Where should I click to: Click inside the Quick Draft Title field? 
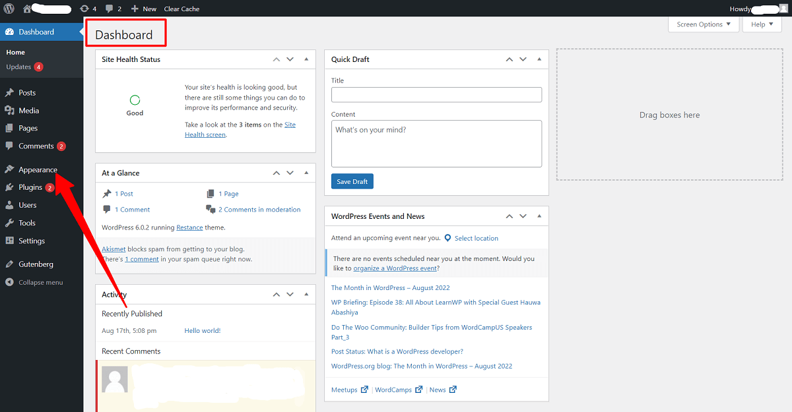tap(436, 94)
